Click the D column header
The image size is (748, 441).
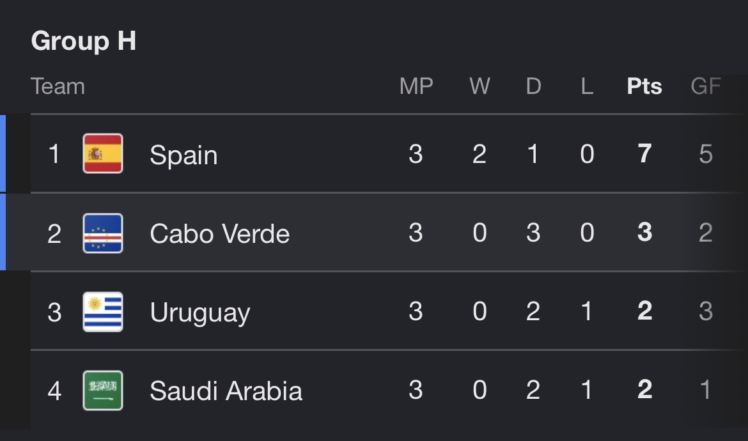point(533,86)
